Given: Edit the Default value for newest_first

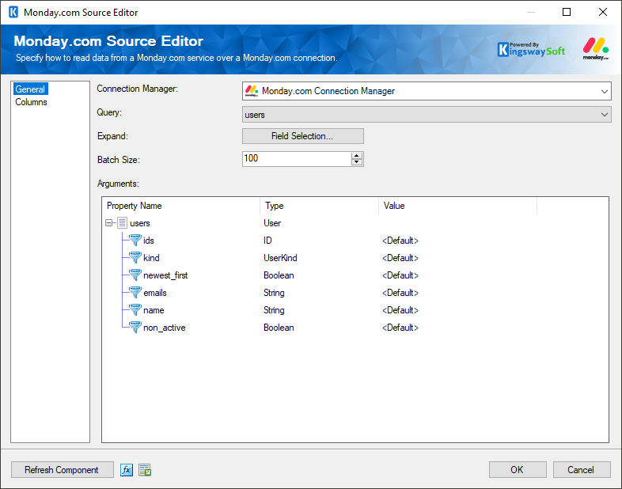Looking at the screenshot, I should pos(400,275).
